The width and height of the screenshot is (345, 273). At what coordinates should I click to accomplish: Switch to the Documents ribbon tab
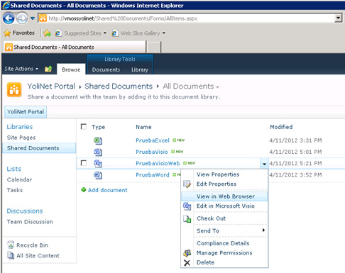click(106, 69)
